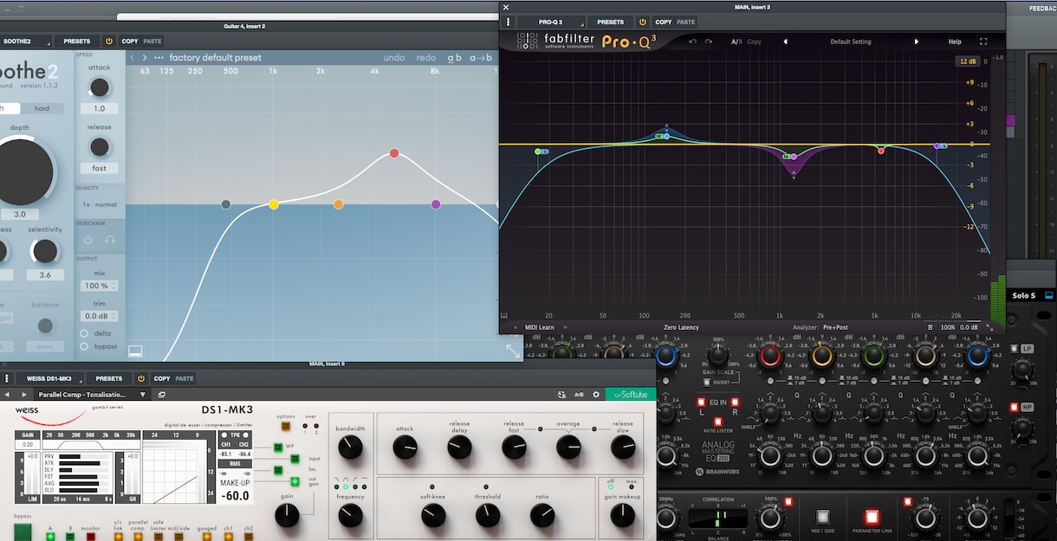This screenshot has height=541, width=1057.
Task: Click PRESETS in the Soothe2 header
Action: click(x=77, y=41)
